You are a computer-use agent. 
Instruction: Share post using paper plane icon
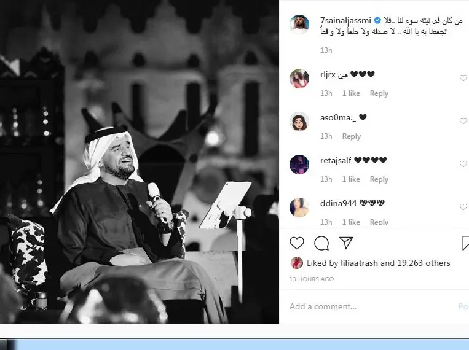click(x=346, y=243)
